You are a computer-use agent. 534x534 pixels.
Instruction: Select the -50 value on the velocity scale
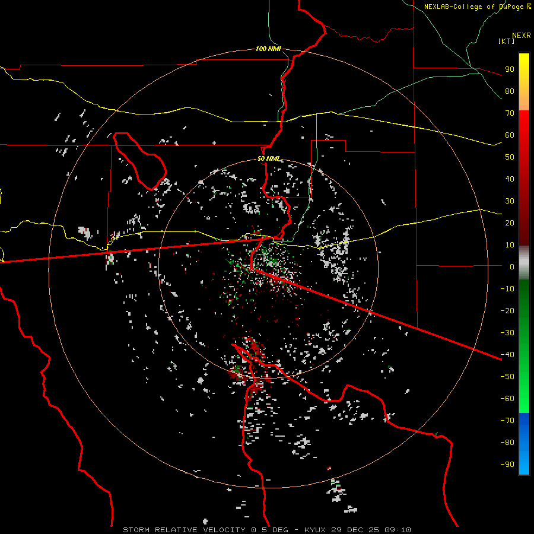[507, 376]
